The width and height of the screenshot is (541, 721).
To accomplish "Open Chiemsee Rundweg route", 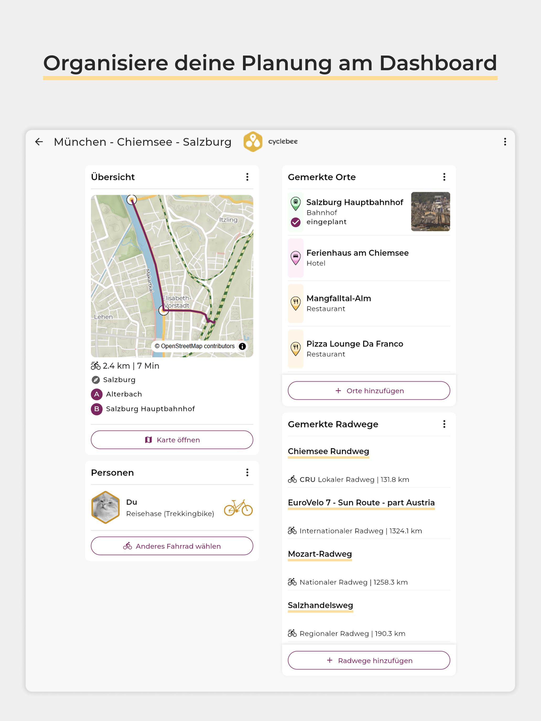I will 328,451.
